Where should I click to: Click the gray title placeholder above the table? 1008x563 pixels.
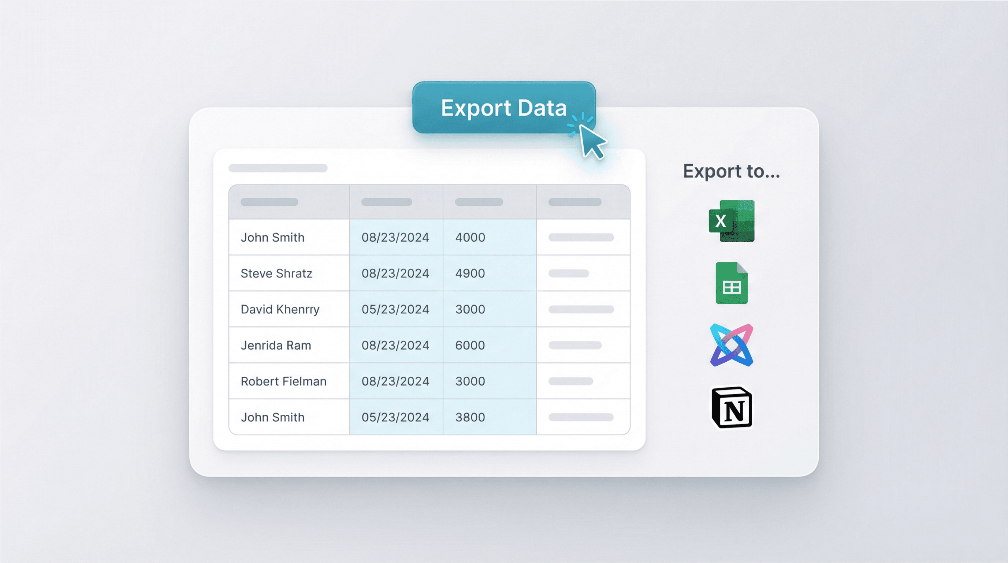point(278,169)
